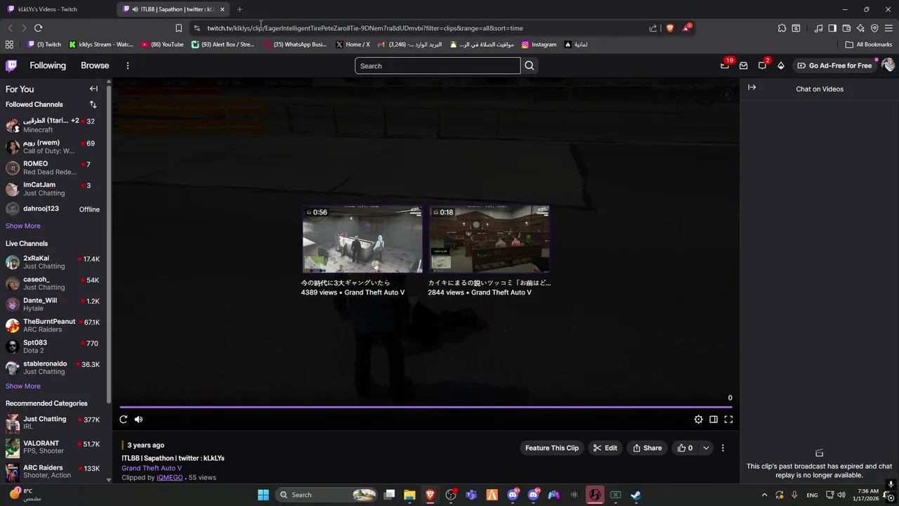Open the Grand Theft Auto V game link under clip title
Image resolution: width=899 pixels, height=506 pixels.
pyautogui.click(x=152, y=468)
